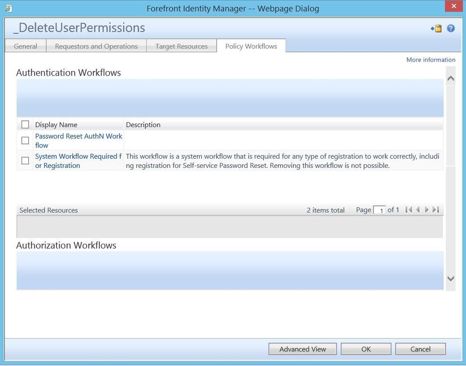Viewport: 466px width, 366px height.
Task: Check the System Workflow Required for Registration checkbox
Action: tap(25, 161)
